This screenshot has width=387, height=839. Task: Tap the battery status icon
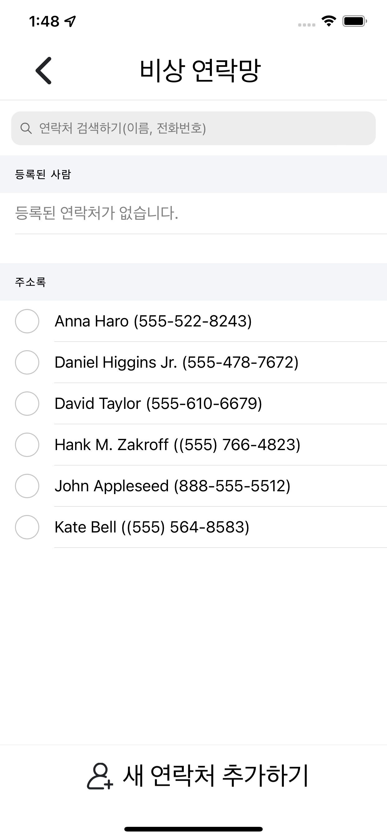click(x=355, y=21)
